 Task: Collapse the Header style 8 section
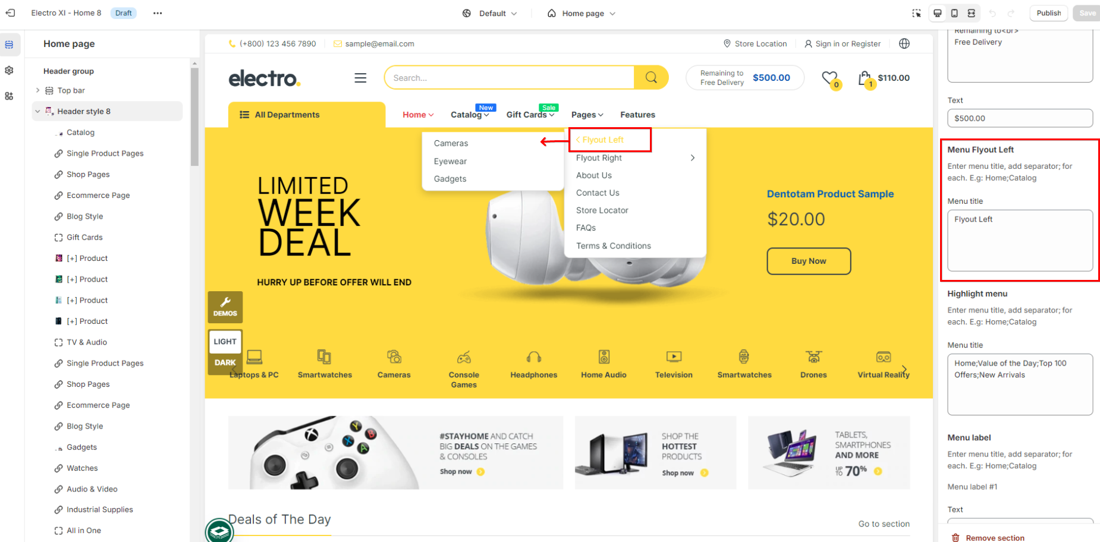(x=38, y=111)
